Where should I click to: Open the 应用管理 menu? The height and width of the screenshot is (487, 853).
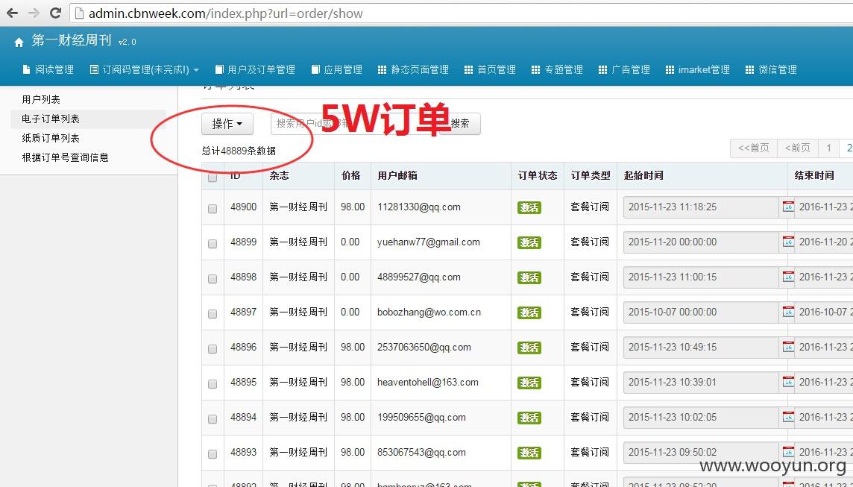pos(337,69)
